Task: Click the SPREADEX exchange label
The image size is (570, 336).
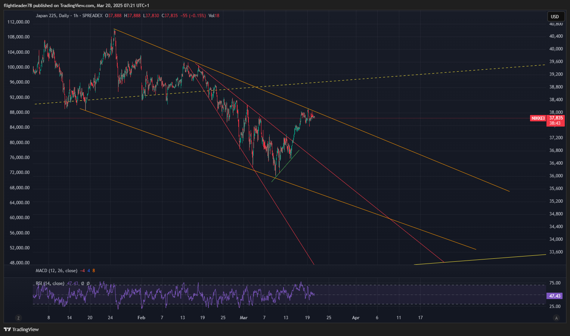Action: pyautogui.click(x=92, y=16)
